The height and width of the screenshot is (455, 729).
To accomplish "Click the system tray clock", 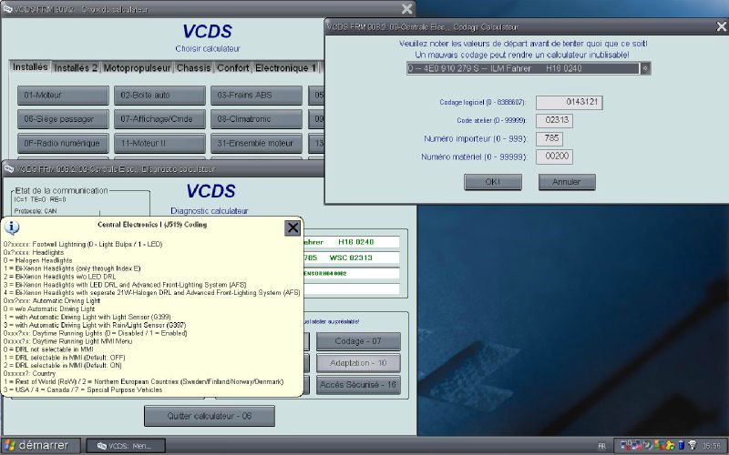I will coord(711,446).
